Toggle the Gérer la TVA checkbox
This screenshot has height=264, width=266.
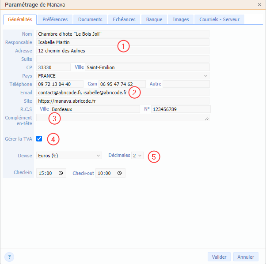click(x=39, y=139)
